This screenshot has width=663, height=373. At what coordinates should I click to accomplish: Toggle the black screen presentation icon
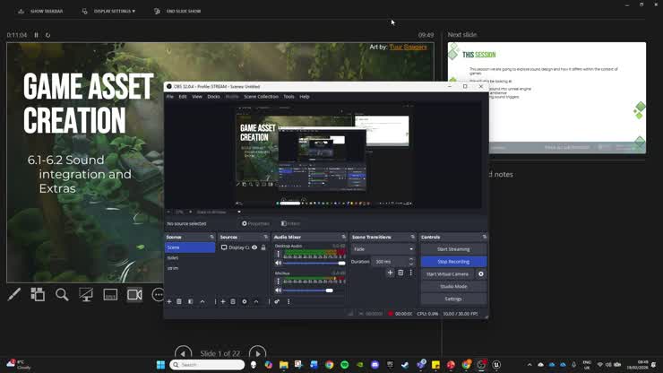point(86,294)
